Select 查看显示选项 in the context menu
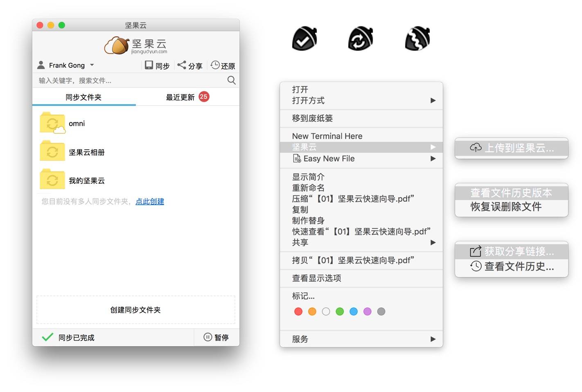This screenshot has height=392, width=582. tap(316, 278)
